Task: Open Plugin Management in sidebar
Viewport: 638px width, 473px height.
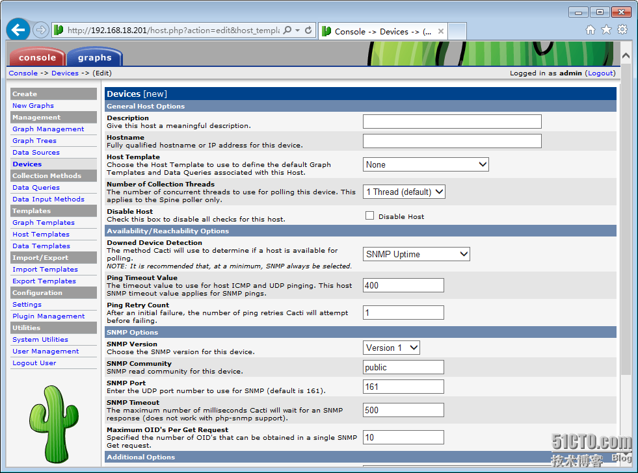Action: tap(48, 316)
